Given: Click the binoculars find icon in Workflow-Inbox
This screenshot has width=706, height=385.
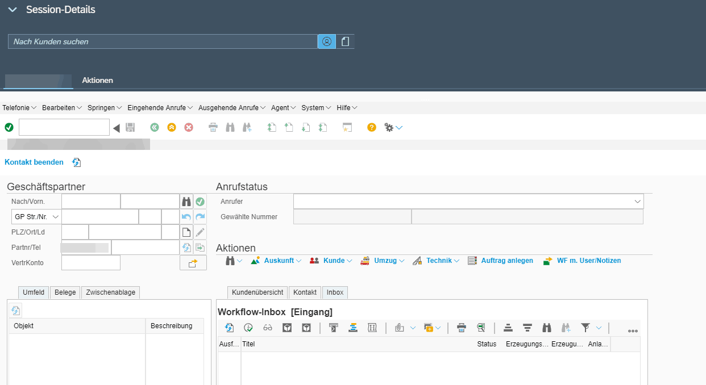Looking at the screenshot, I should 547,328.
